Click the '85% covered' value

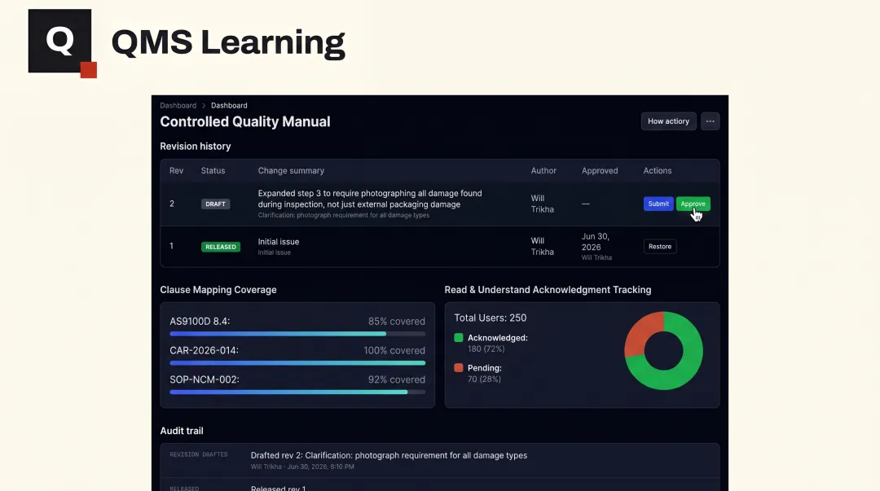(x=396, y=322)
